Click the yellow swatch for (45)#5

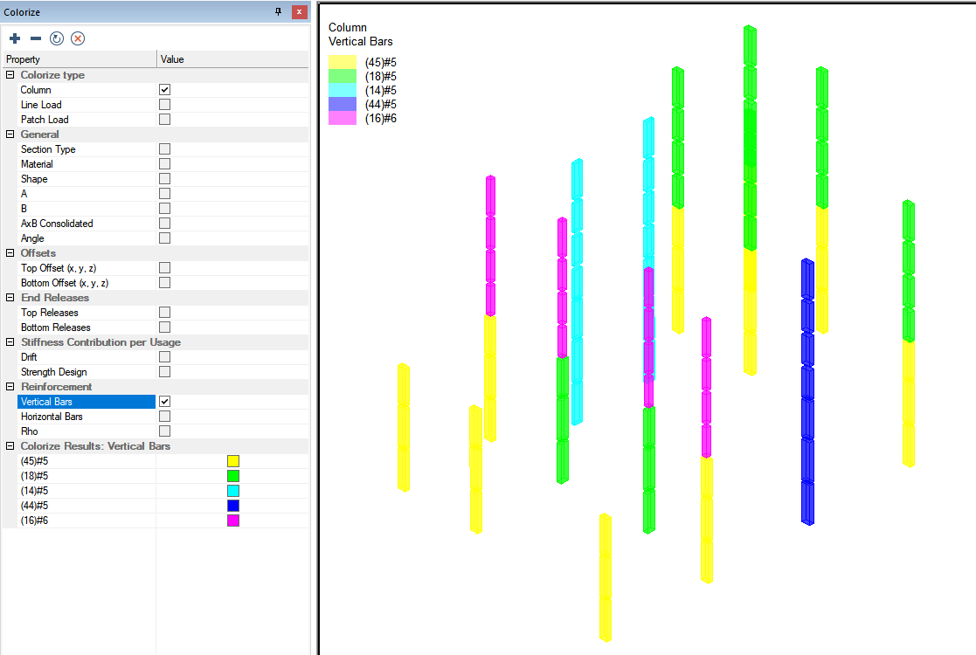tap(233, 461)
